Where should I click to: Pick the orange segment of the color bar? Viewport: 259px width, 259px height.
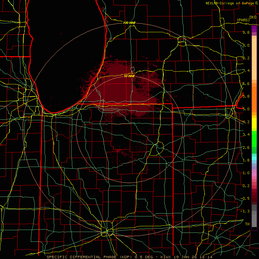pos(254,99)
